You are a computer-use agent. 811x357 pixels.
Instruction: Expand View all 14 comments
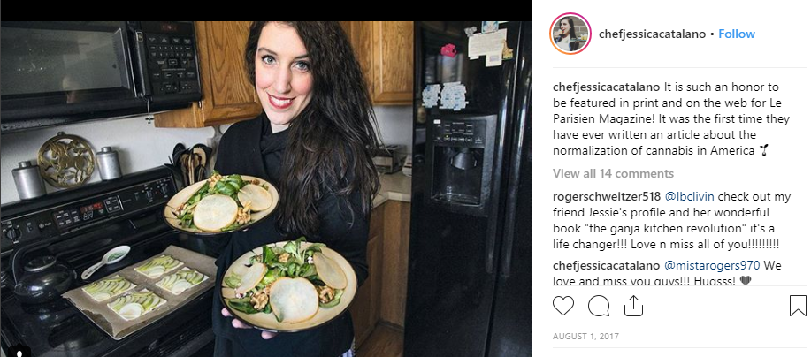click(x=614, y=173)
